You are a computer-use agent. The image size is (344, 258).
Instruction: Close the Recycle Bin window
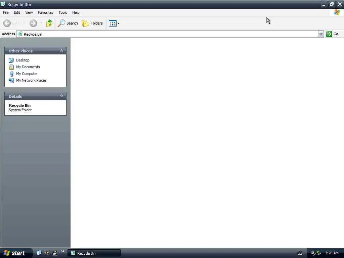pyautogui.click(x=340, y=4)
